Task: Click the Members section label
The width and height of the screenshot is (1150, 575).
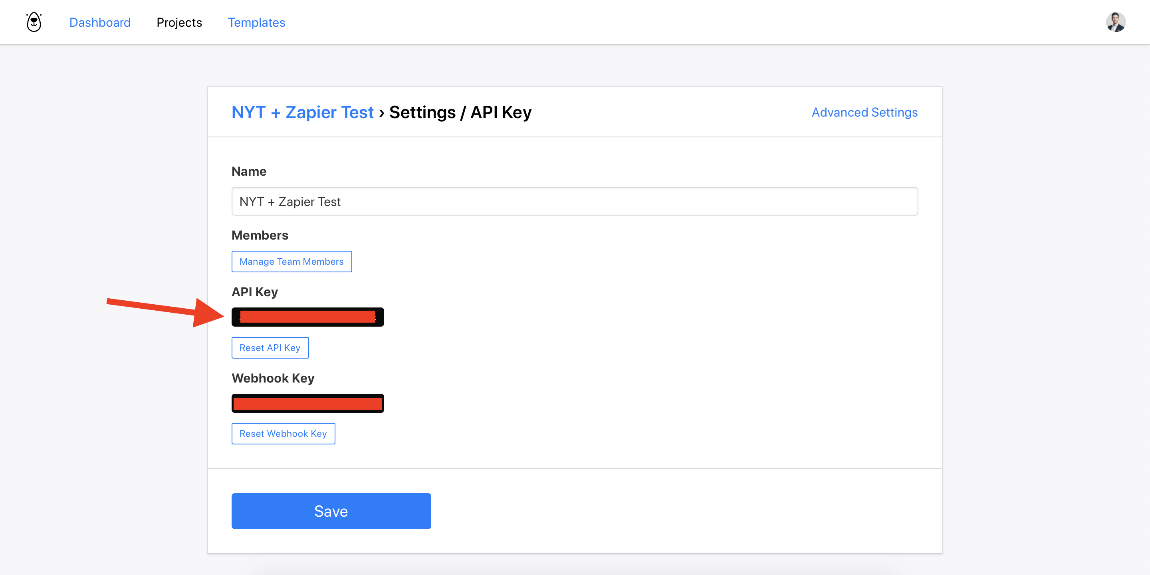Action: click(260, 235)
